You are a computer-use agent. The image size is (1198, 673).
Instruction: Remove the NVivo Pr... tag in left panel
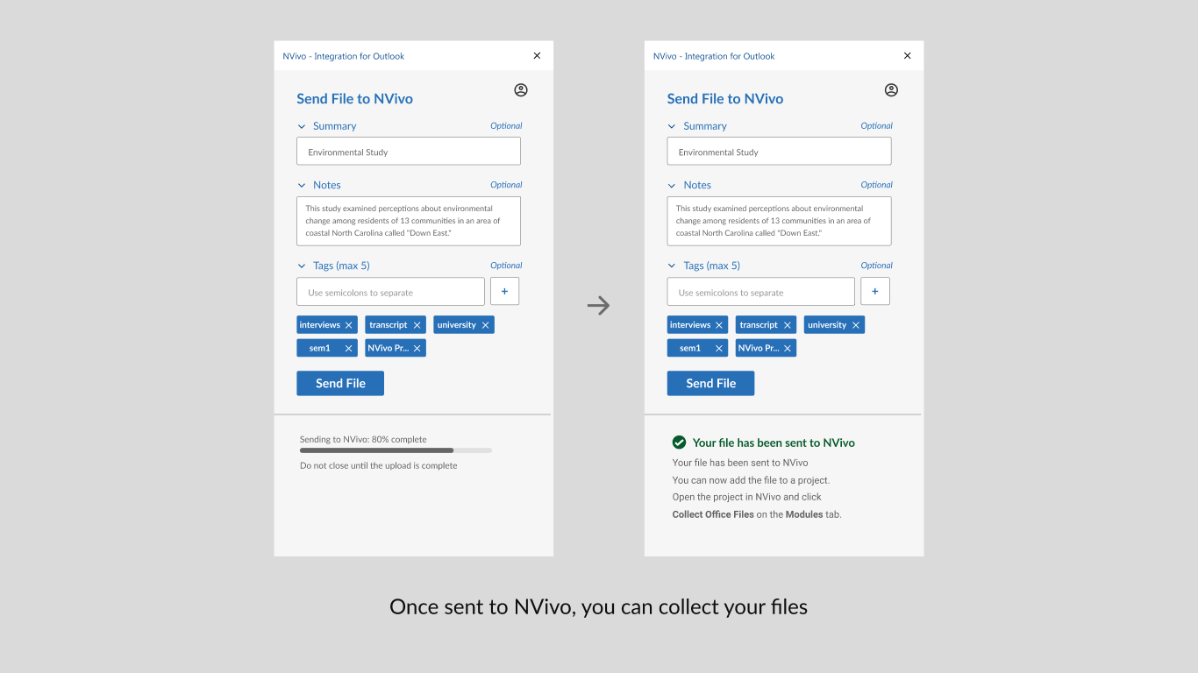(x=417, y=348)
